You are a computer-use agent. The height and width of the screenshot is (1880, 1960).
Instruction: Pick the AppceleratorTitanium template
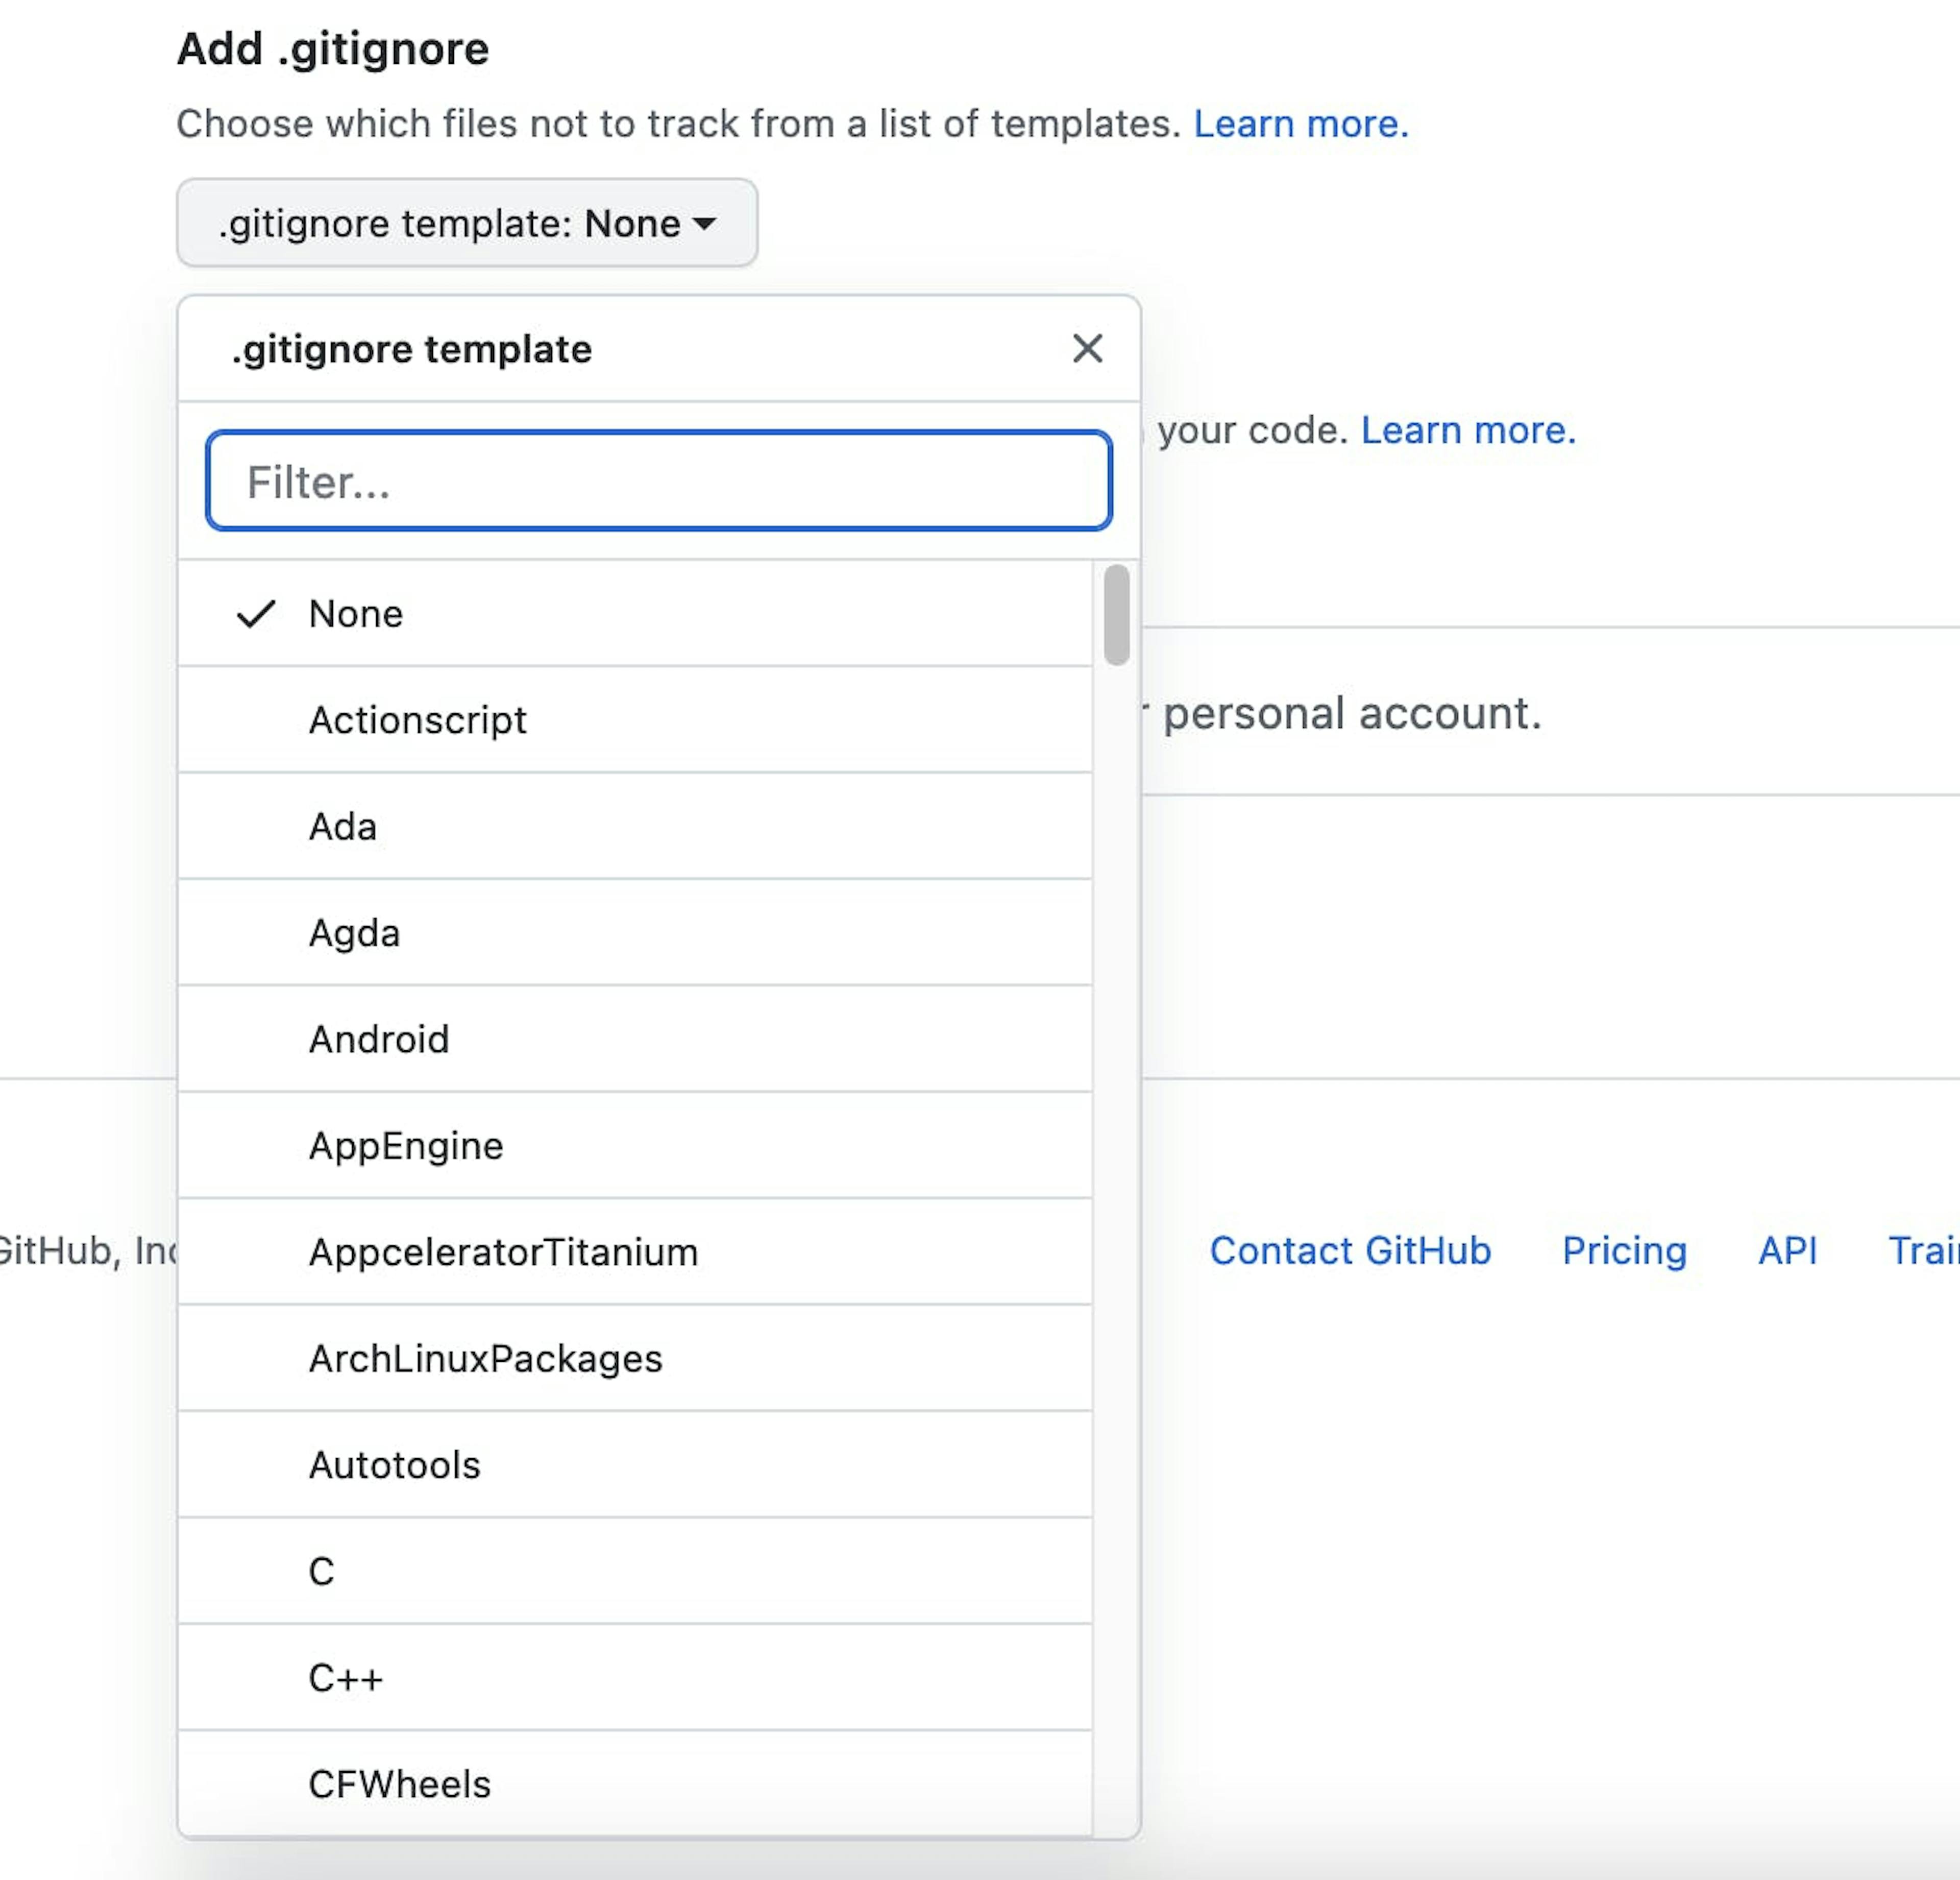click(503, 1252)
